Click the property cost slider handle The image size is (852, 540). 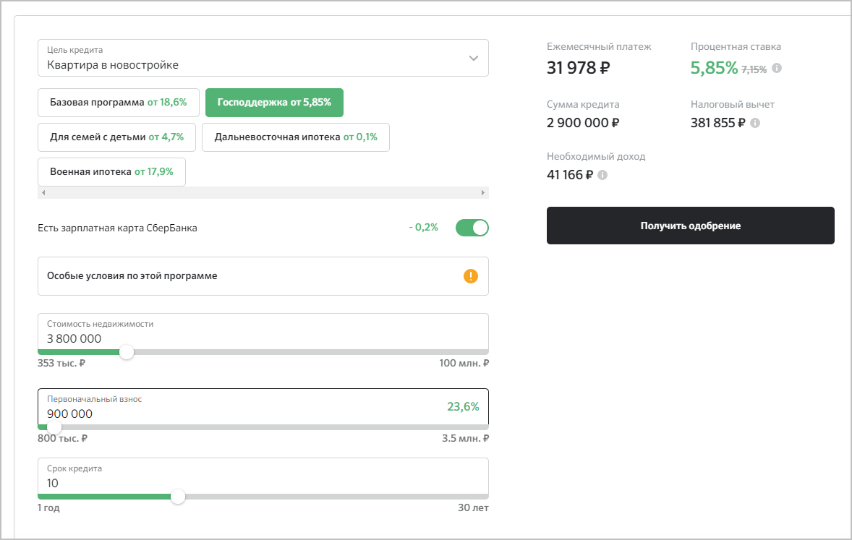click(127, 352)
